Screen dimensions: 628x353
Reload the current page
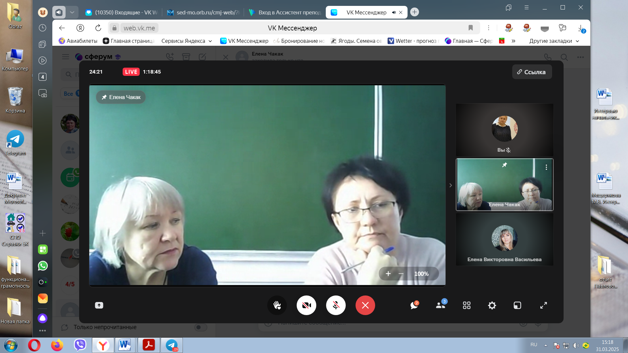pos(98,28)
